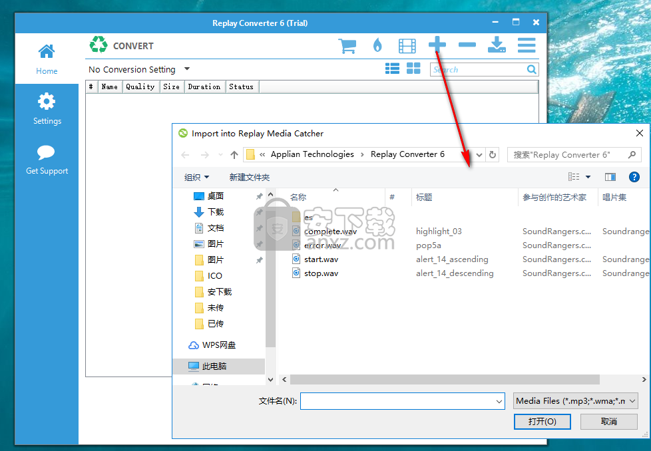Go forward in the import dialog
The width and height of the screenshot is (651, 451).
(204, 155)
